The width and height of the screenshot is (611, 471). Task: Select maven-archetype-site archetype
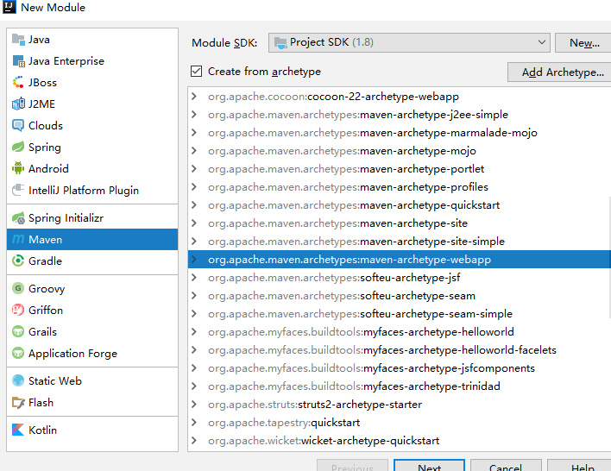pyautogui.click(x=399, y=223)
